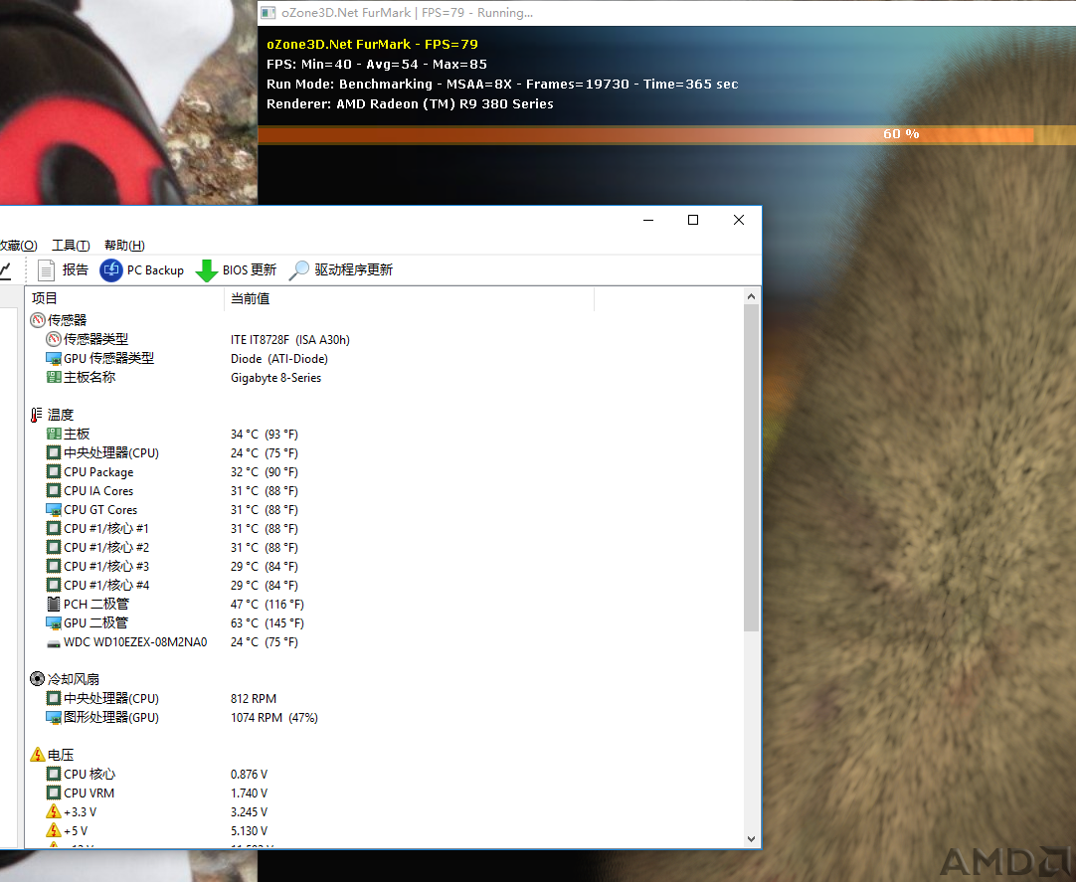Viewport: 1076px width, 882px height.
Task: Click the CPU IA Cores chip icon
Action: point(54,491)
